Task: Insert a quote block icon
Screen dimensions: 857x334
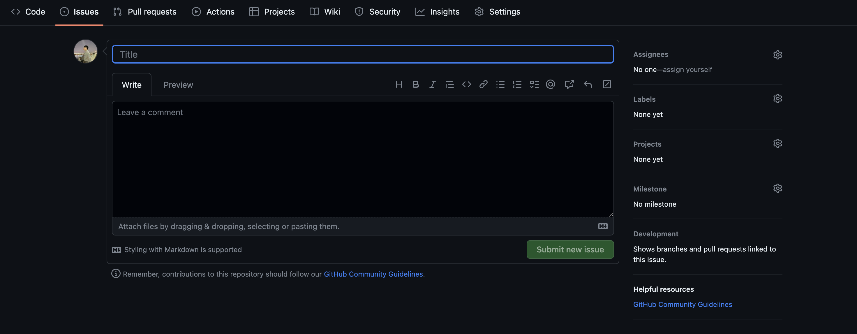Action: click(449, 84)
